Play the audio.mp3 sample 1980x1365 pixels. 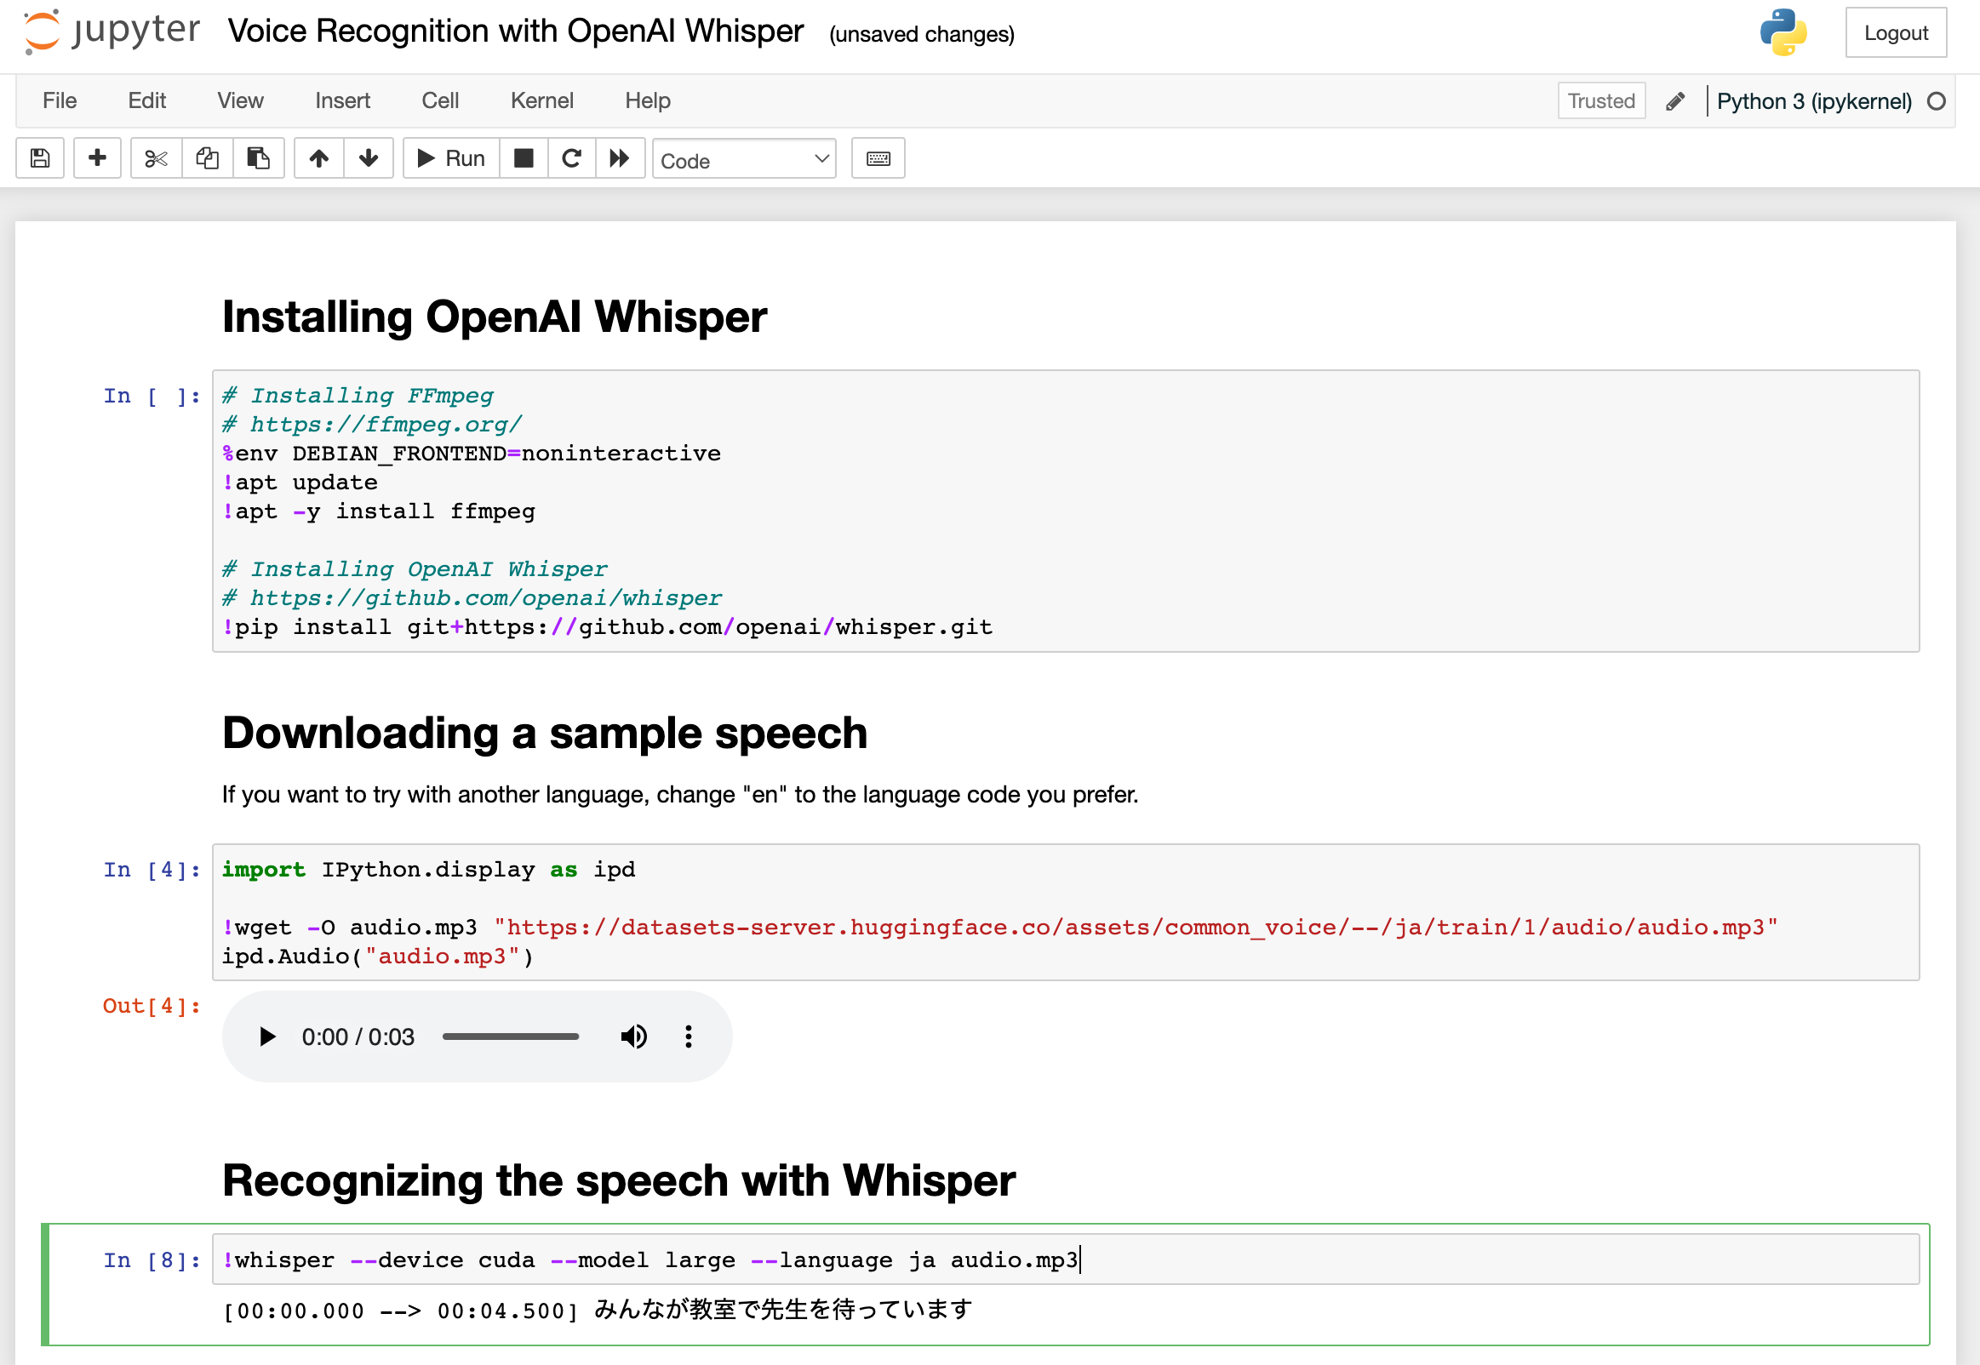(266, 1036)
